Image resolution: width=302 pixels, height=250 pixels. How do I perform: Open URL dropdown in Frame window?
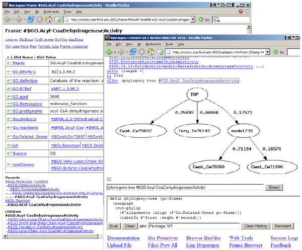coord(193,20)
